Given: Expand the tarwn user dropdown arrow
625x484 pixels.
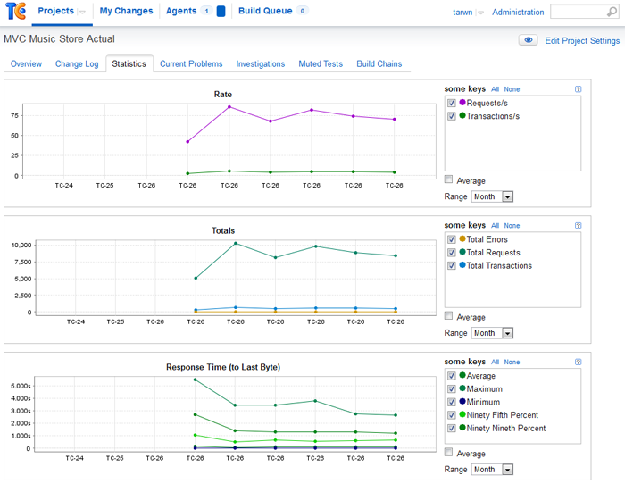Looking at the screenshot, I should tap(480, 13).
